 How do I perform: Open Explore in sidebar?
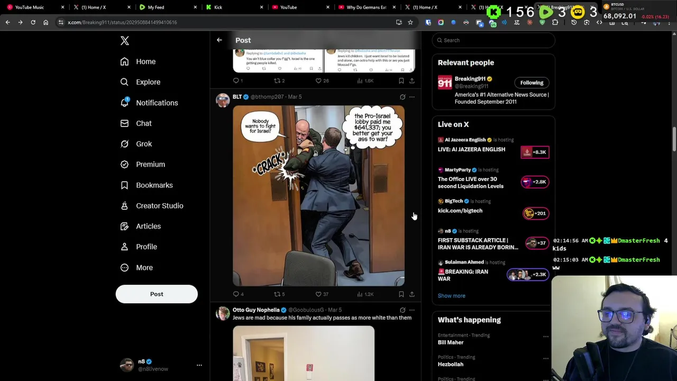[x=140, y=82]
